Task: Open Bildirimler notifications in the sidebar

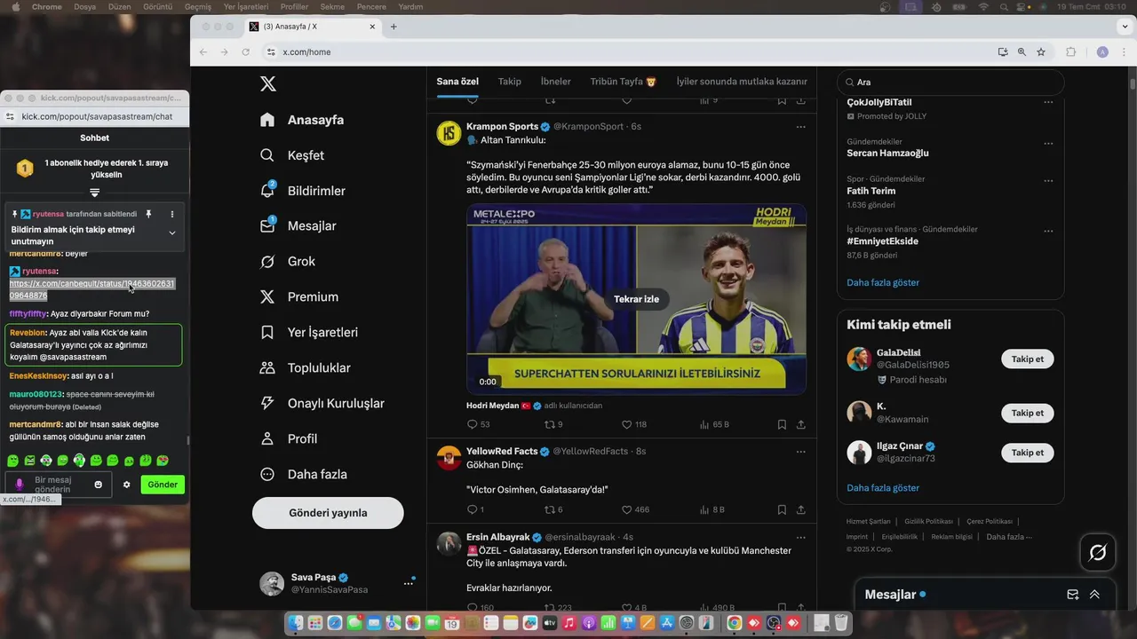Action: pyautogui.click(x=303, y=191)
